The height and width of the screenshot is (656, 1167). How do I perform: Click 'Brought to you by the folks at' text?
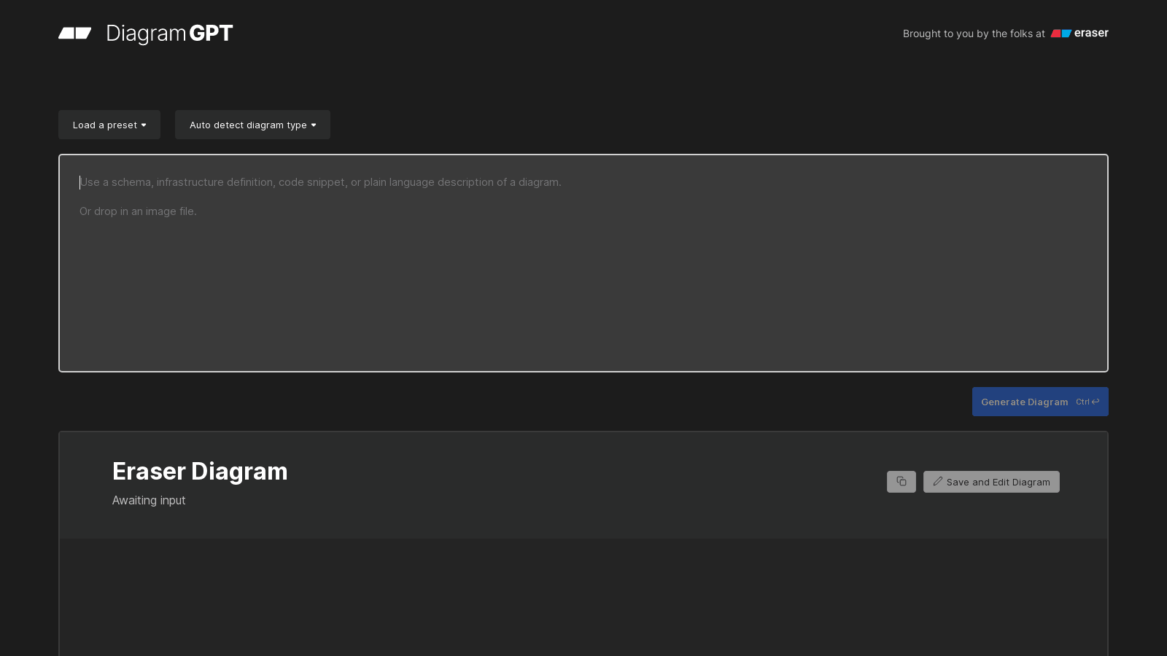point(974,34)
